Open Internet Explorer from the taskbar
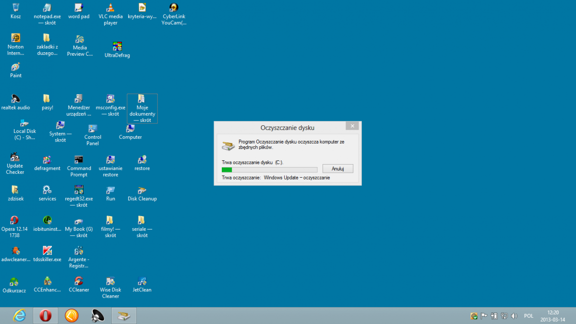 pyautogui.click(x=20, y=316)
